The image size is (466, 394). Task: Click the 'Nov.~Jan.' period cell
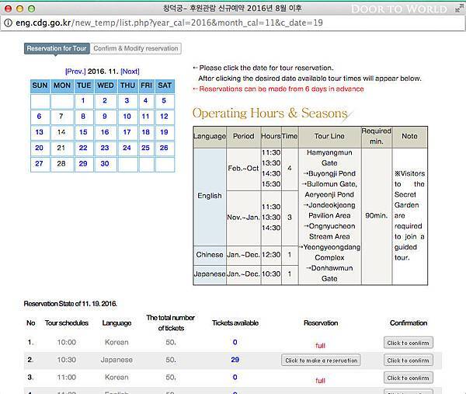tap(243, 218)
